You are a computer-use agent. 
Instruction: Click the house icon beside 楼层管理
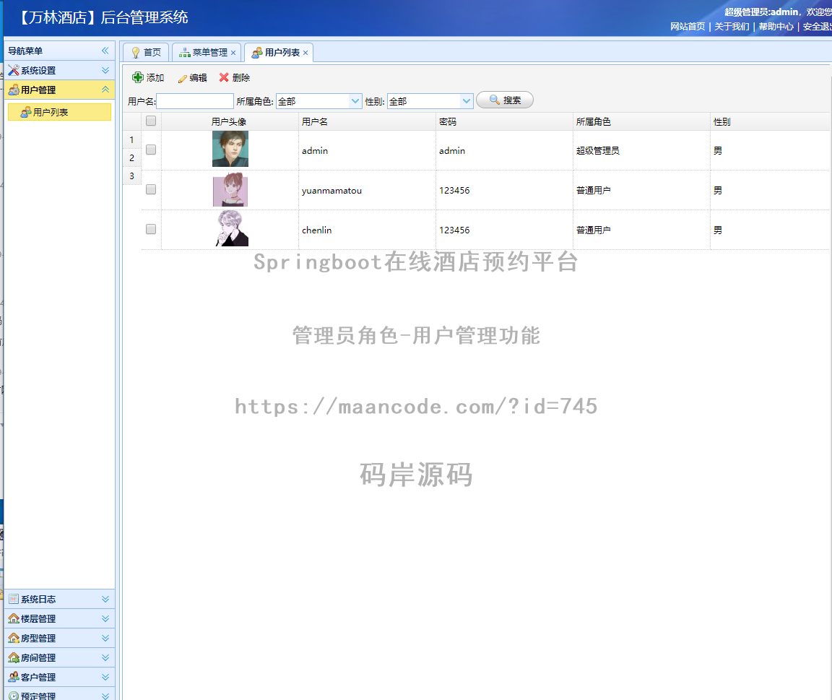coord(14,618)
